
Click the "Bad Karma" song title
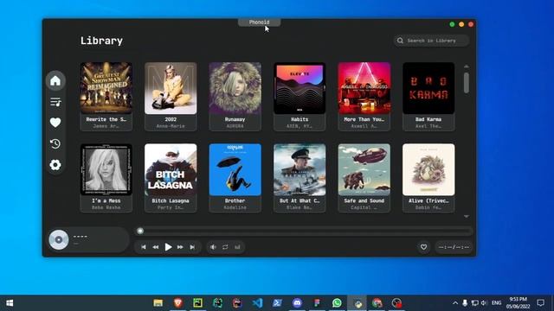click(x=428, y=119)
